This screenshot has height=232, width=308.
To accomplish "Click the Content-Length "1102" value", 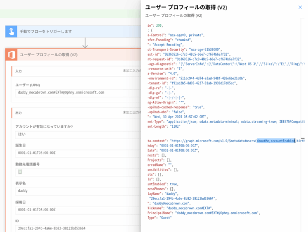I will pos(175,127).
